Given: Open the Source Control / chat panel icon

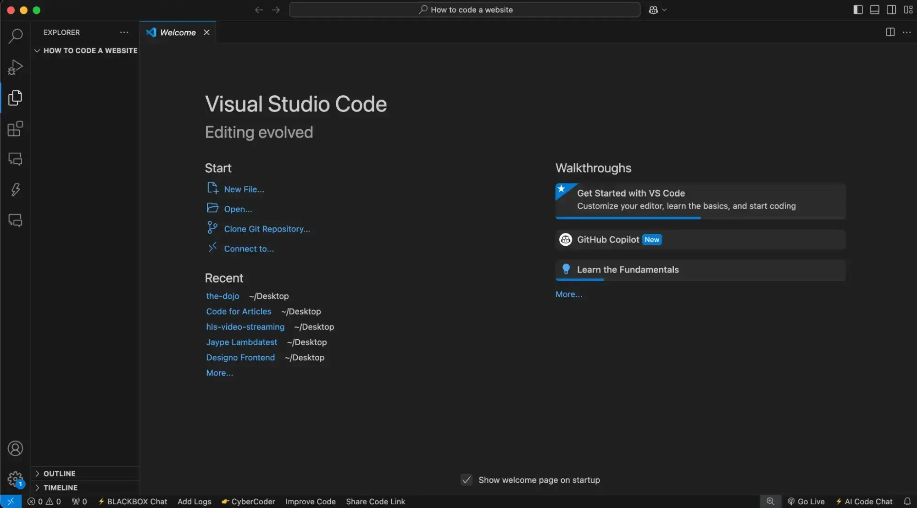Looking at the screenshot, I should 15,159.
